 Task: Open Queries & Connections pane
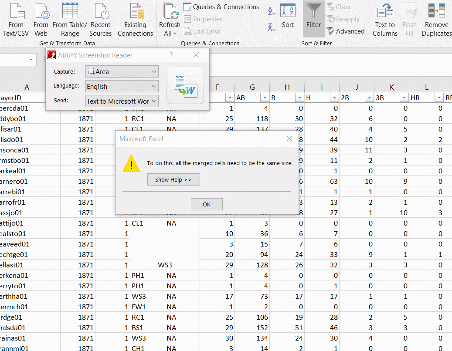tap(221, 7)
